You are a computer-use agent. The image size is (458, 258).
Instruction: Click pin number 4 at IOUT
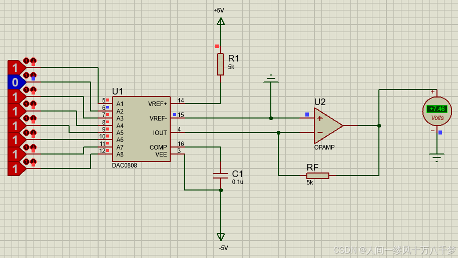[179, 129]
